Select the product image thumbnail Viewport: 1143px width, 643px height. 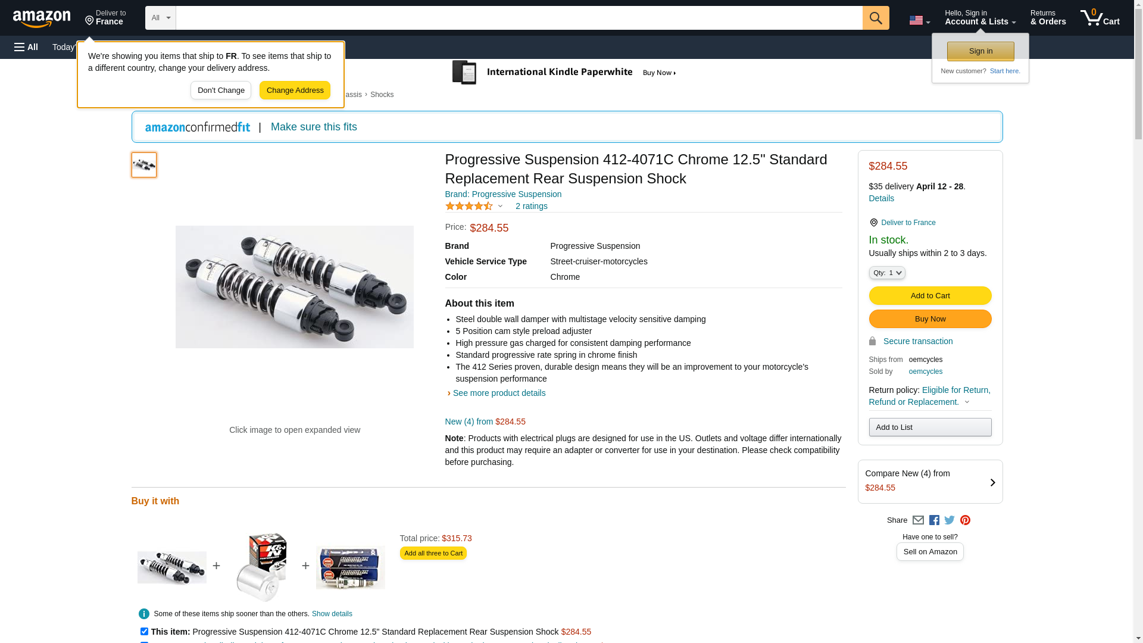[144, 165]
